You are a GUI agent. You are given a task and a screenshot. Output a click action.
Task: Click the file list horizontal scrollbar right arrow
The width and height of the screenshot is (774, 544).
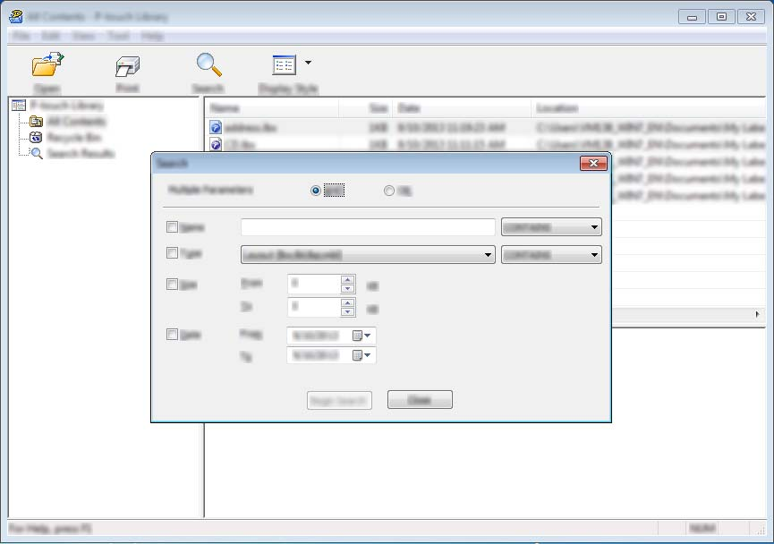pyautogui.click(x=758, y=314)
